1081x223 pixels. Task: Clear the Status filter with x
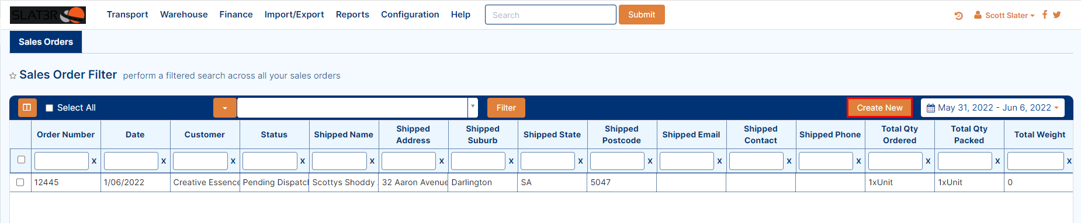coord(302,161)
